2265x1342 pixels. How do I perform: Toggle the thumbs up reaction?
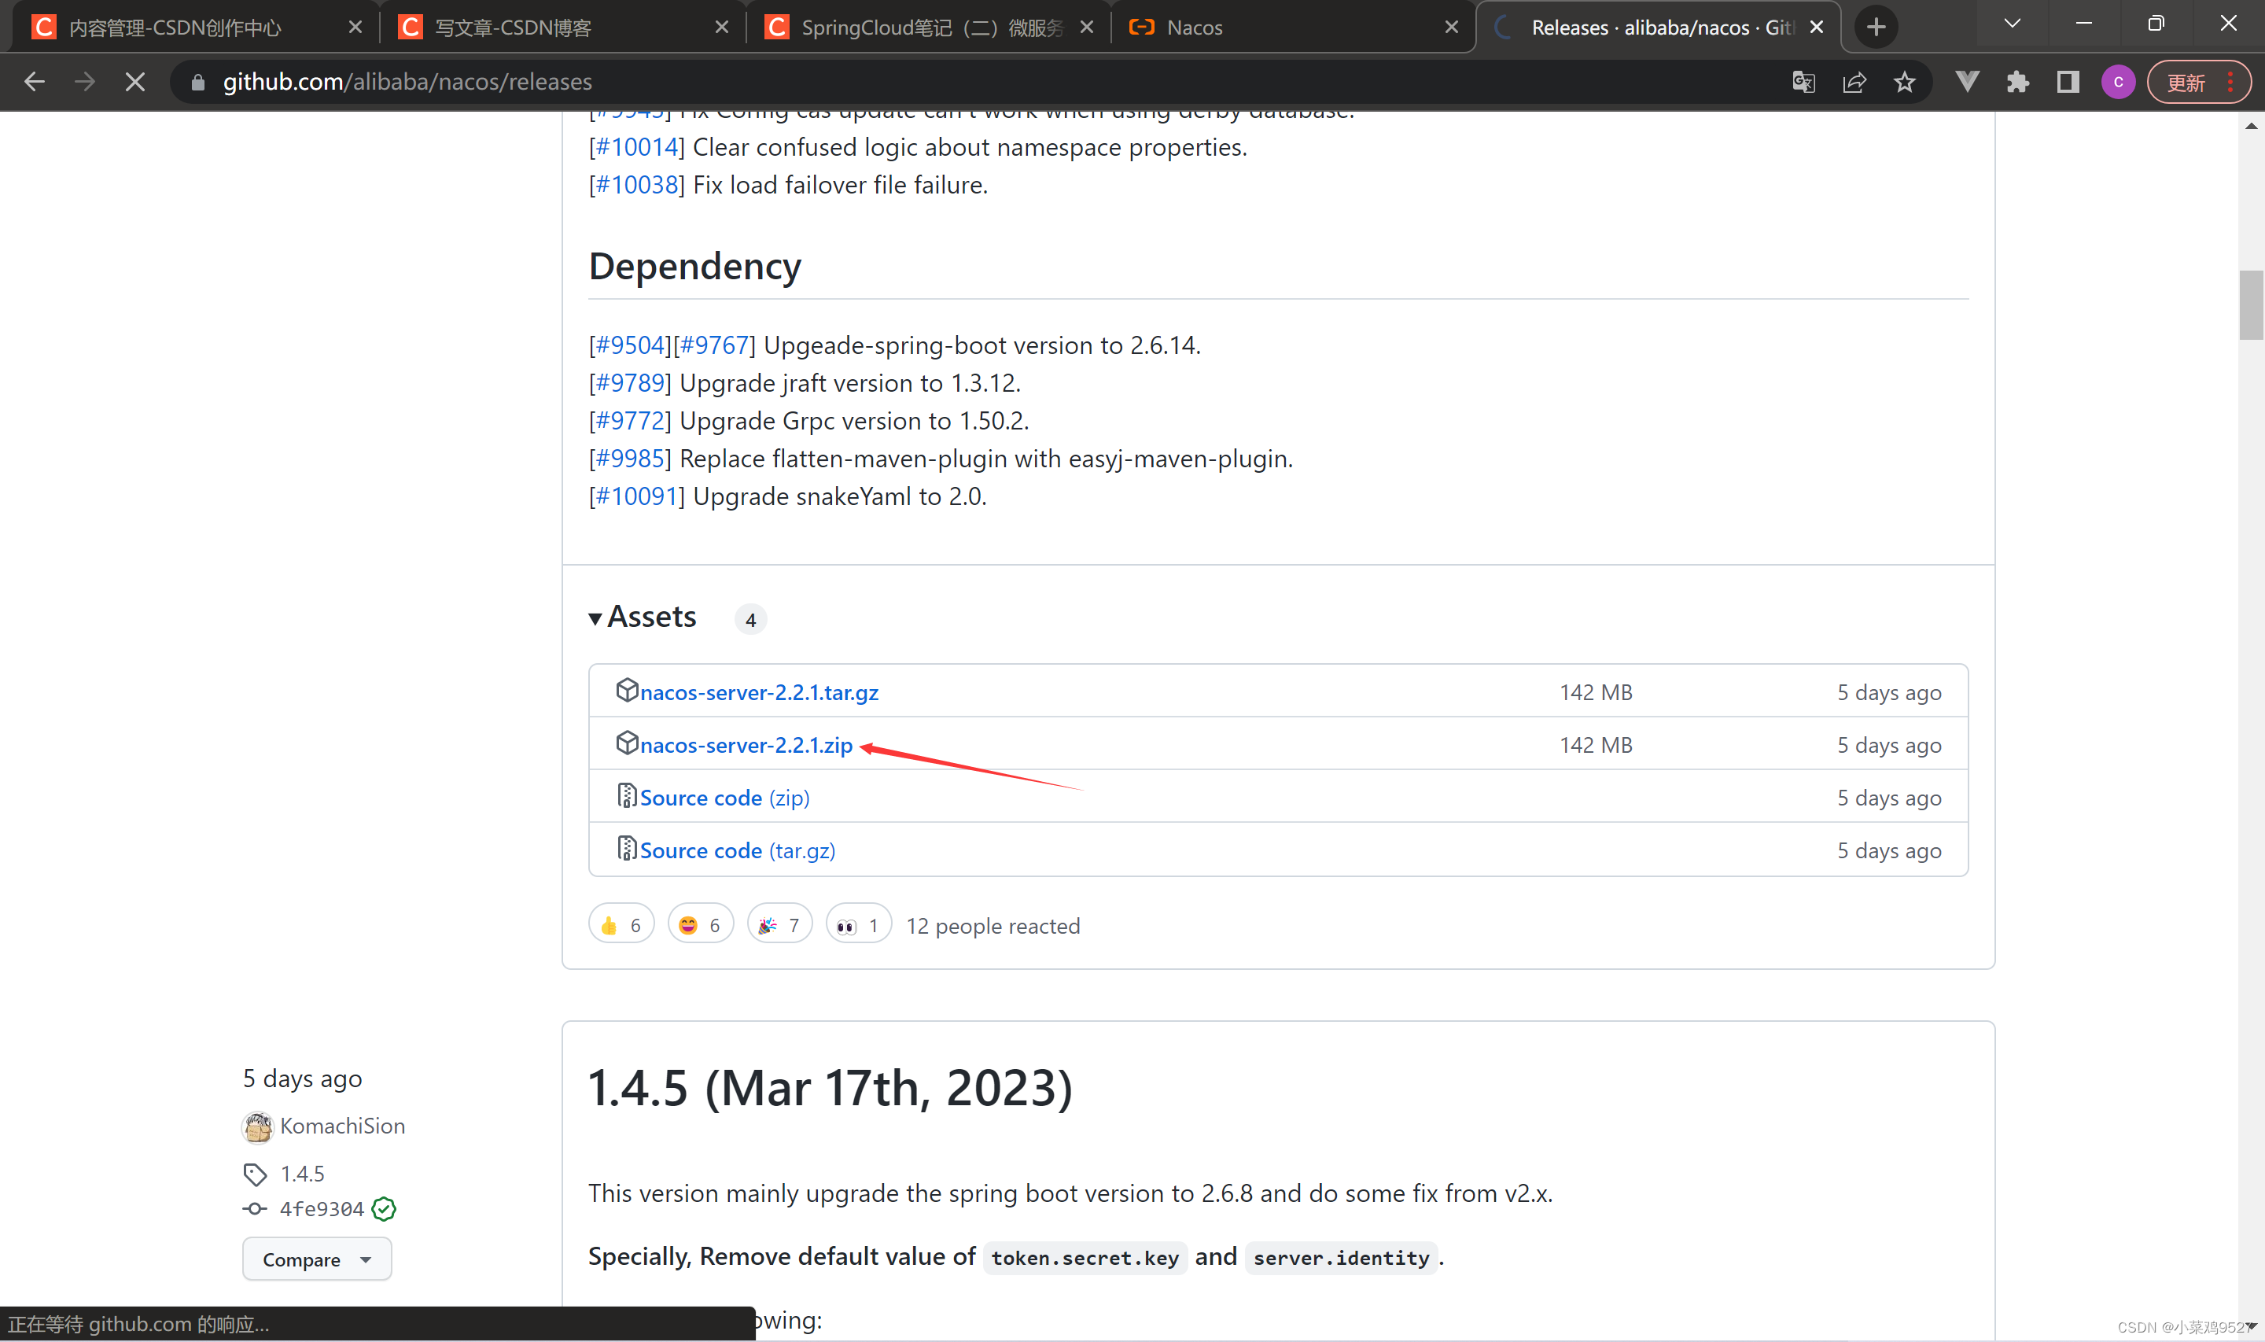[621, 925]
